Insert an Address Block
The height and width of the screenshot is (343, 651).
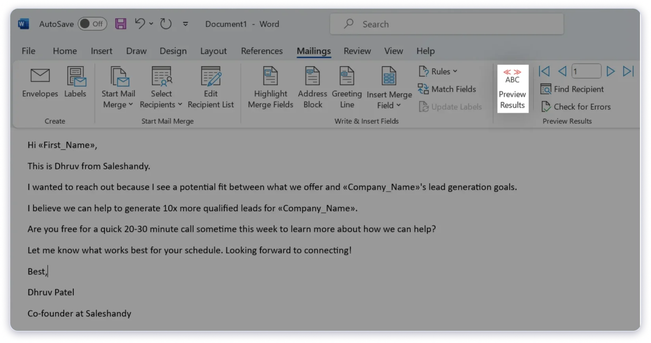(x=312, y=88)
